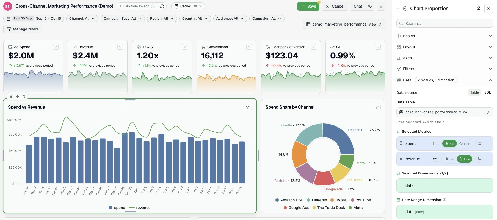Click the Cancel button

[x=335, y=6]
